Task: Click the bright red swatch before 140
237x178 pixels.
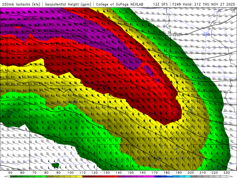Action: (x=116, y=176)
